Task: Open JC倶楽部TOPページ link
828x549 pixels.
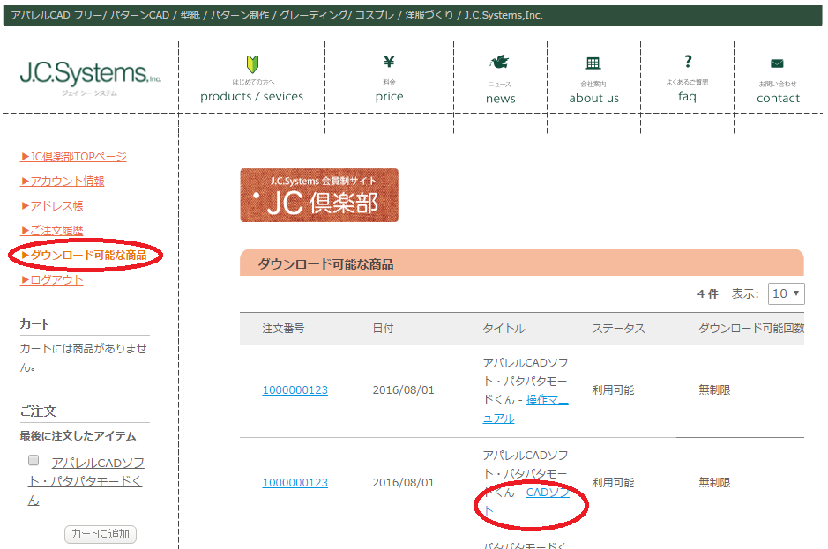Action: (73, 156)
